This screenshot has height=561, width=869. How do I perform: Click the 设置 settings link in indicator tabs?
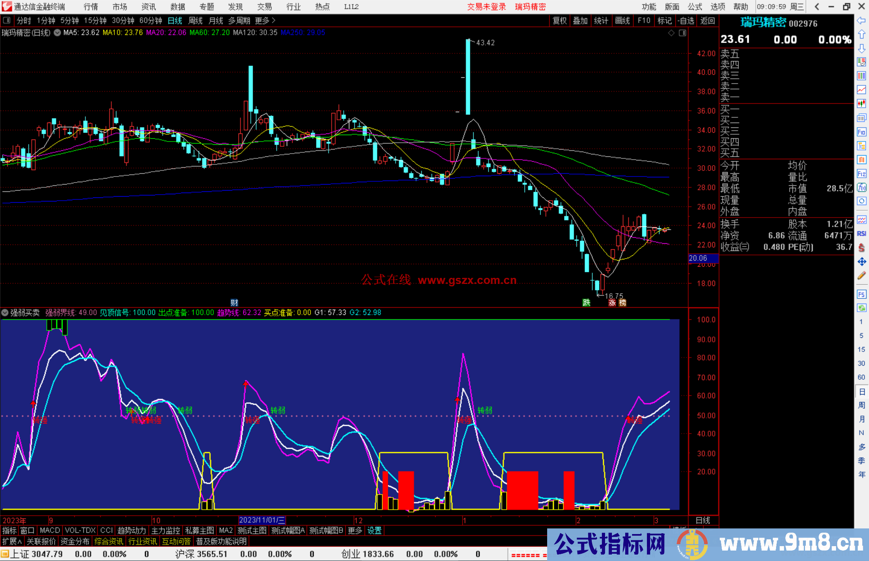click(x=374, y=530)
